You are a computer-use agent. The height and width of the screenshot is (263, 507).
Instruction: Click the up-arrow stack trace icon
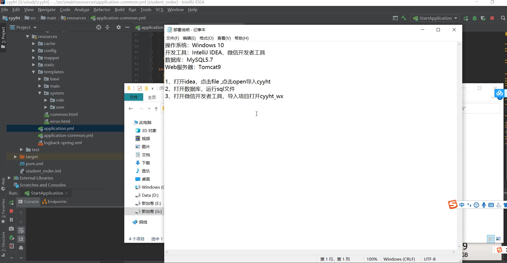pyautogui.click(x=21, y=213)
